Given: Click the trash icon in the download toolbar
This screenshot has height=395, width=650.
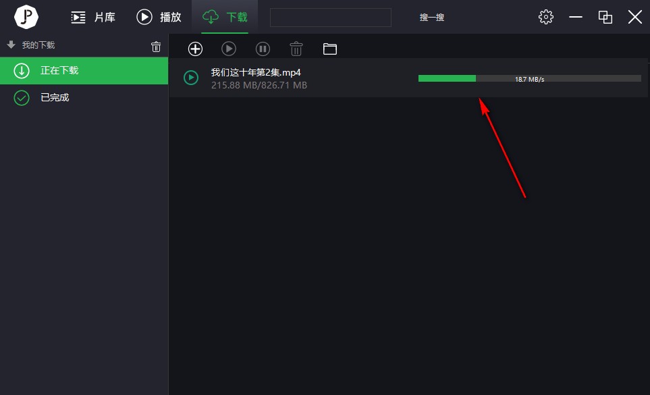Looking at the screenshot, I should (296, 49).
